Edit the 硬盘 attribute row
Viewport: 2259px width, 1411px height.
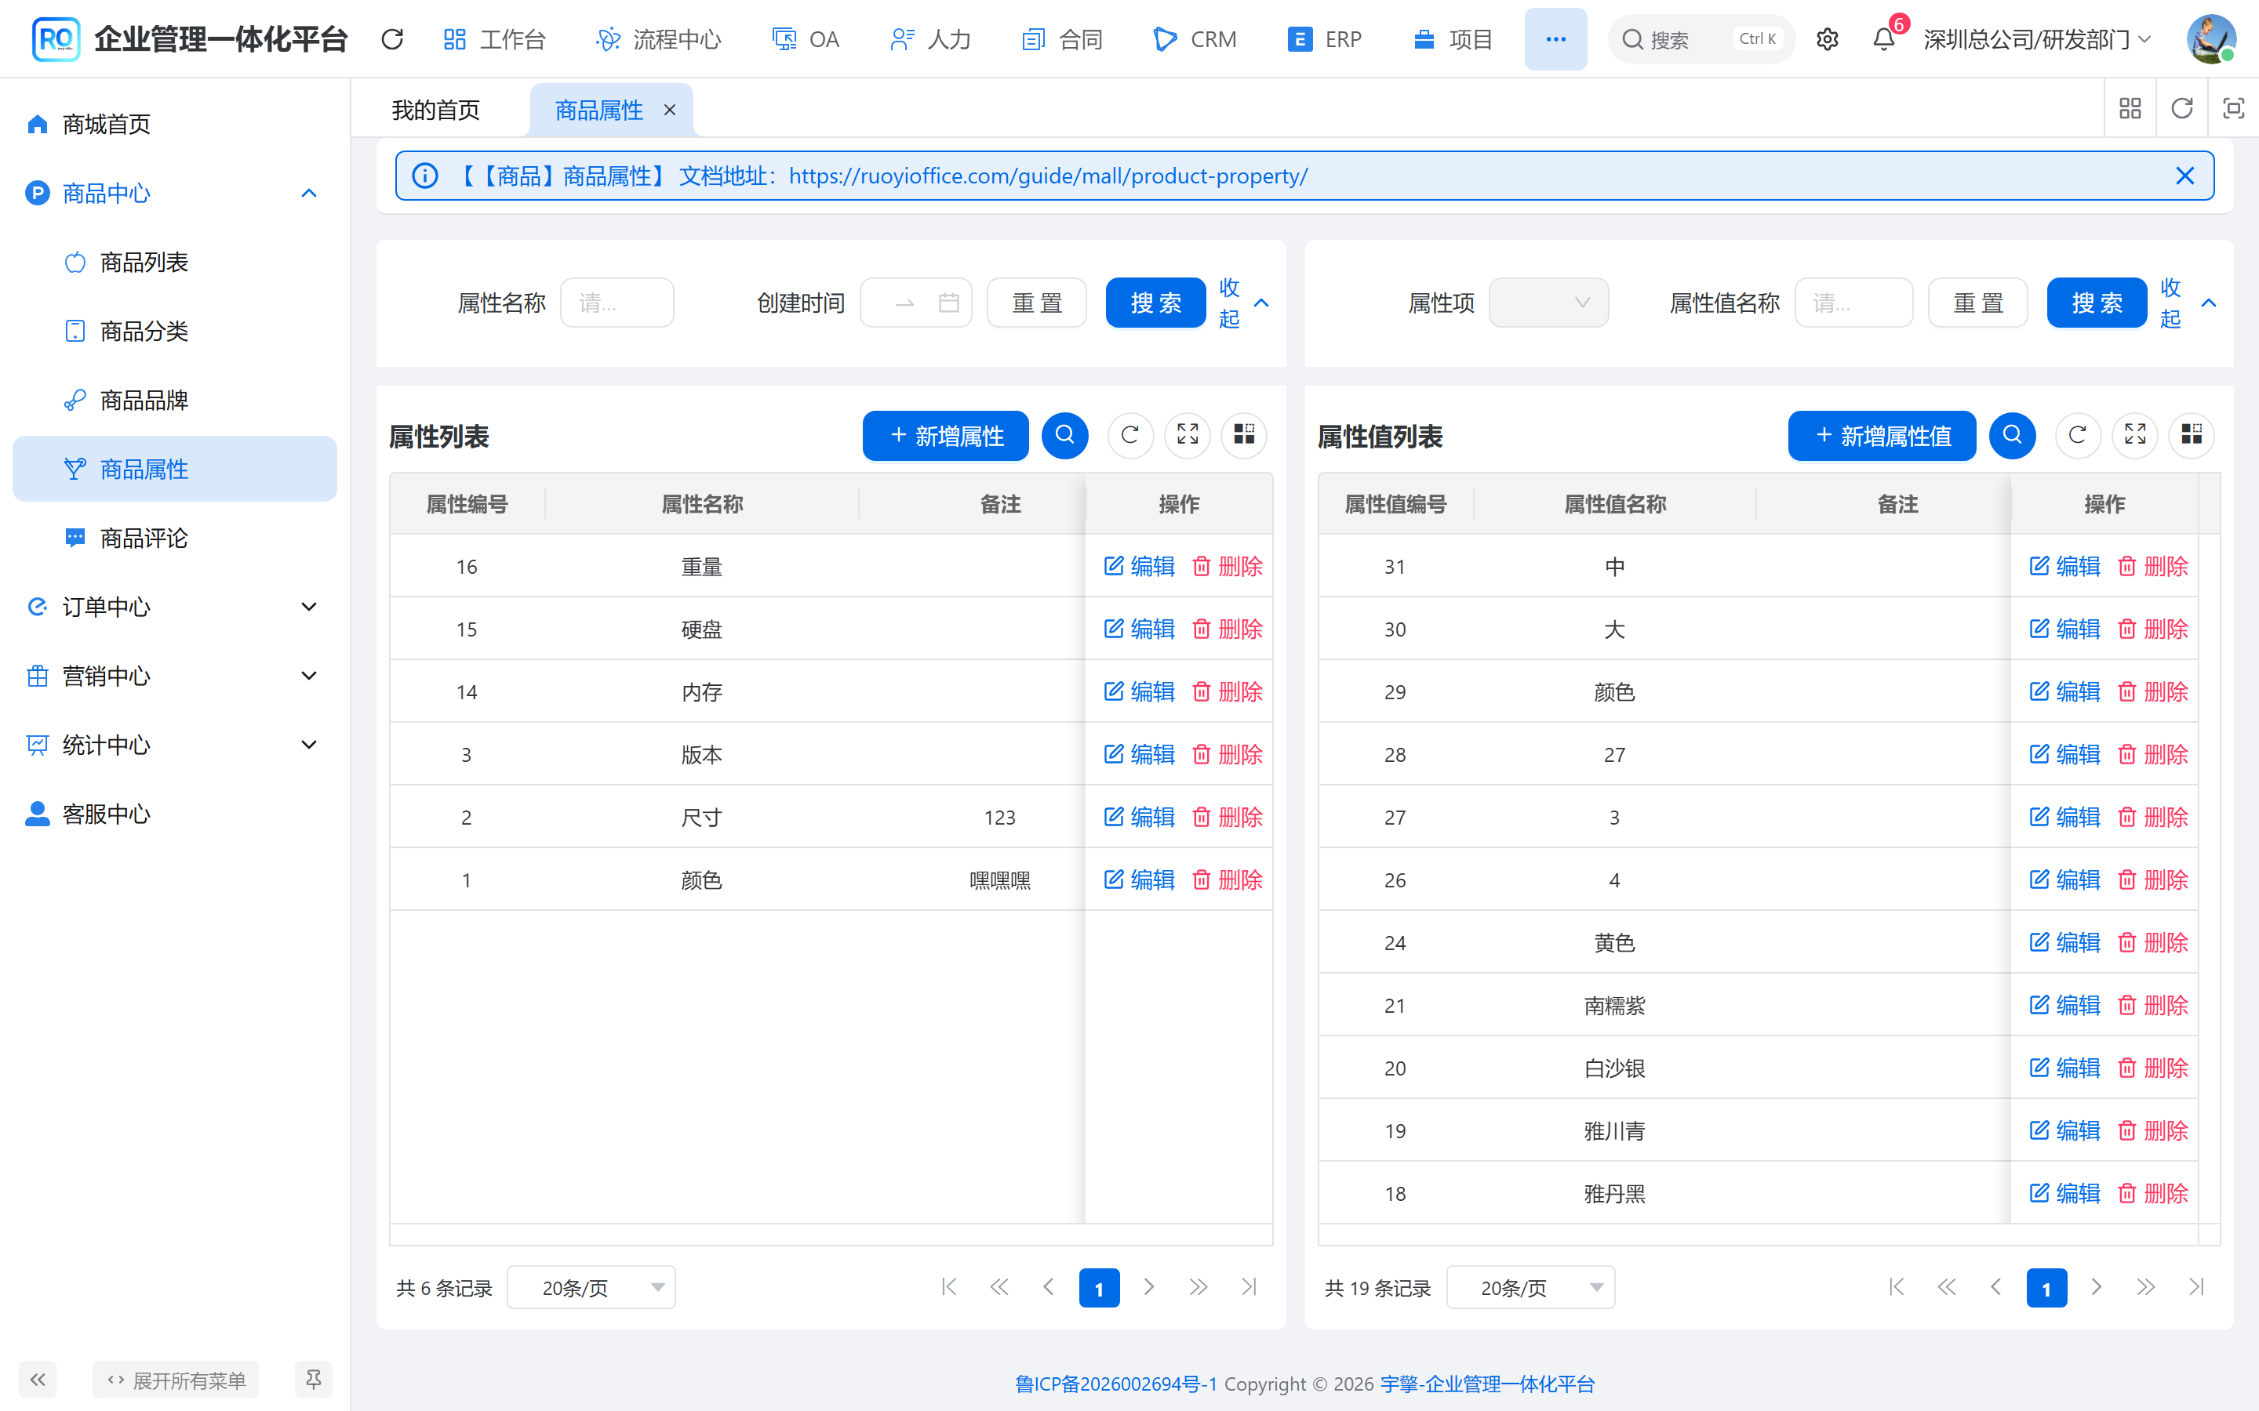(1139, 629)
